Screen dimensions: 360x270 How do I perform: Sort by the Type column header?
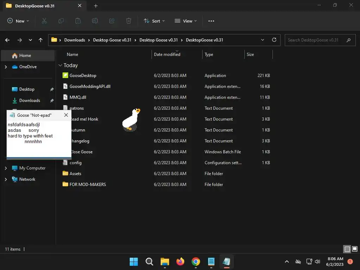[209, 54]
